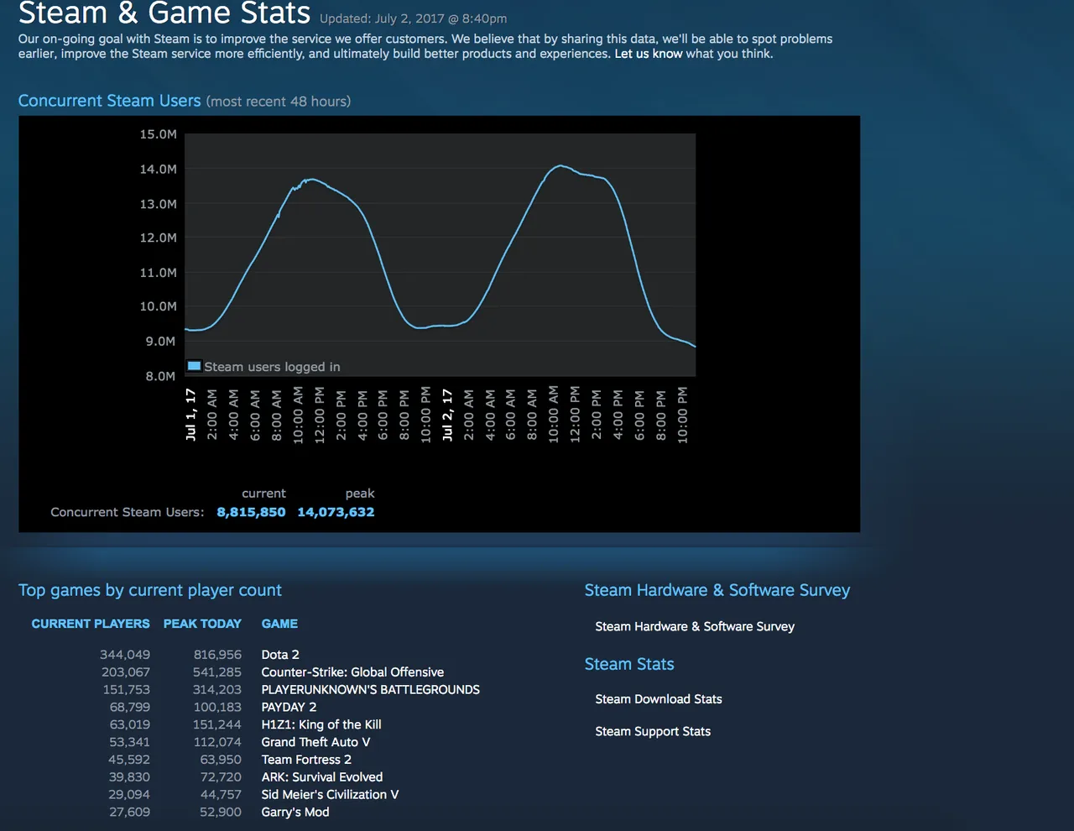Click Dota 2 in the games list
Viewport: 1074px width, 831px height.
[x=280, y=655]
